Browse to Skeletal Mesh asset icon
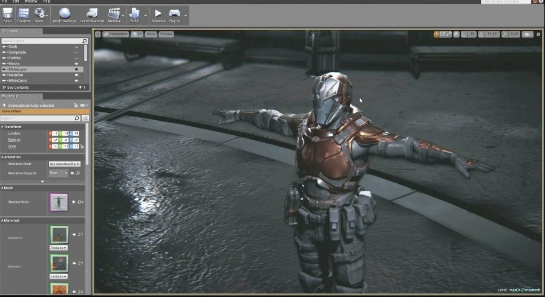 pos(80,202)
